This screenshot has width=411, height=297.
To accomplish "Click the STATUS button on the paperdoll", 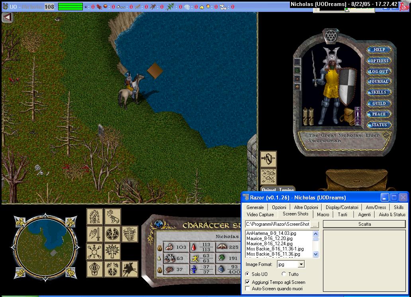I will [379, 125].
